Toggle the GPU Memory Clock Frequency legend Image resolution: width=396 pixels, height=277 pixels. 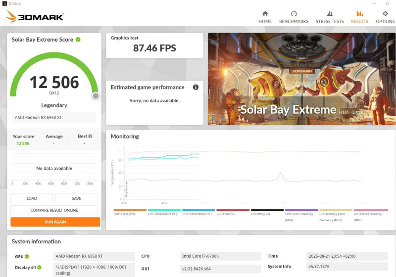(336, 216)
